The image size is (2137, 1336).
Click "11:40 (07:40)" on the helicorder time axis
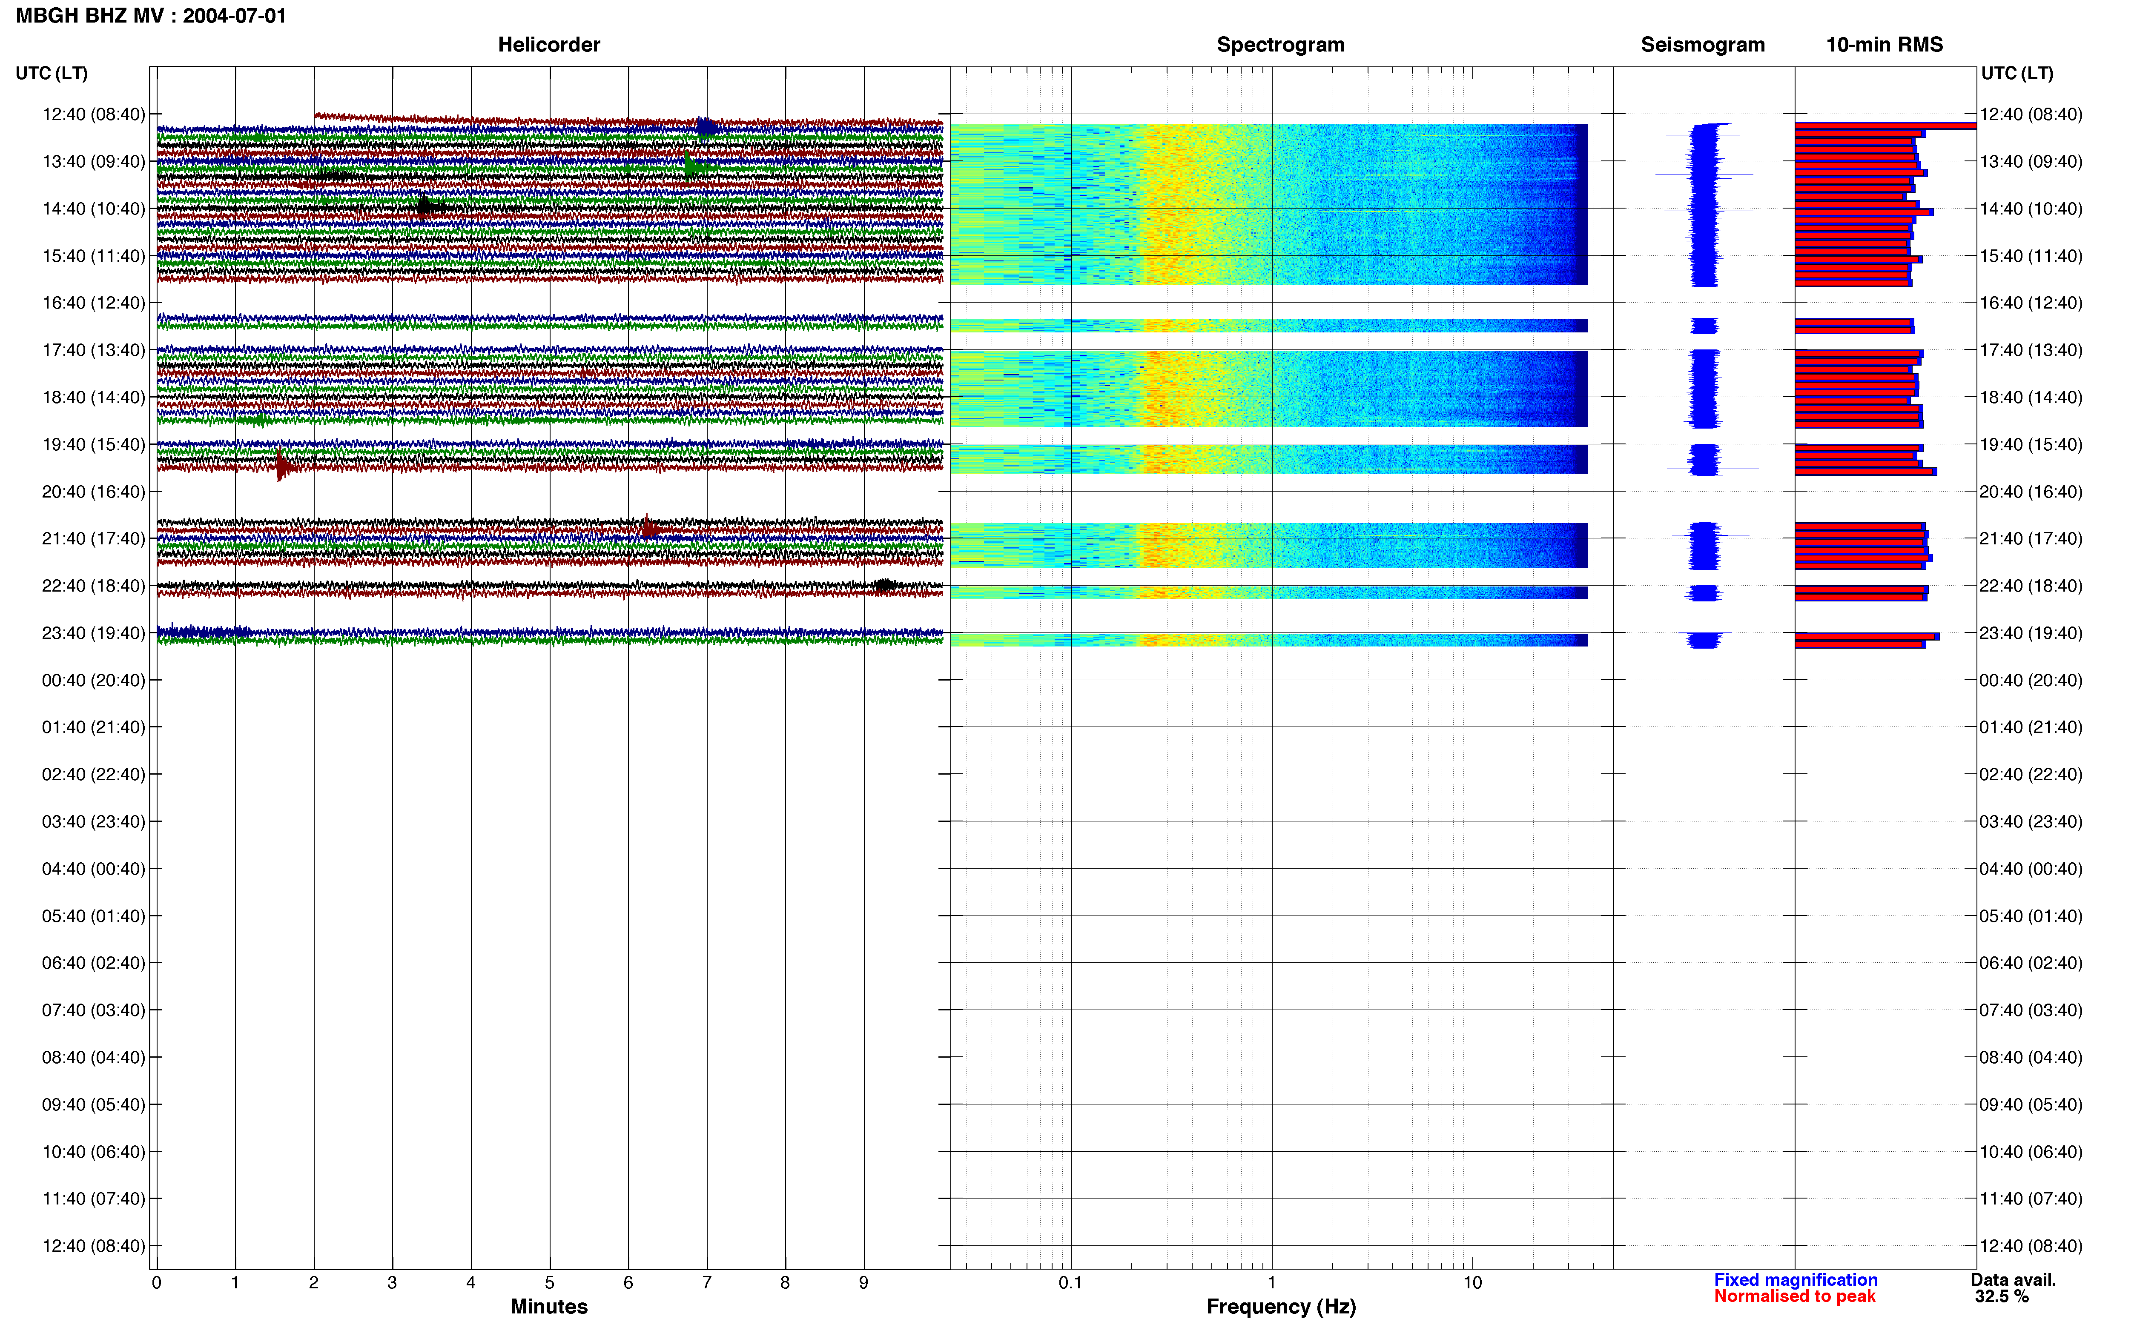[94, 1199]
